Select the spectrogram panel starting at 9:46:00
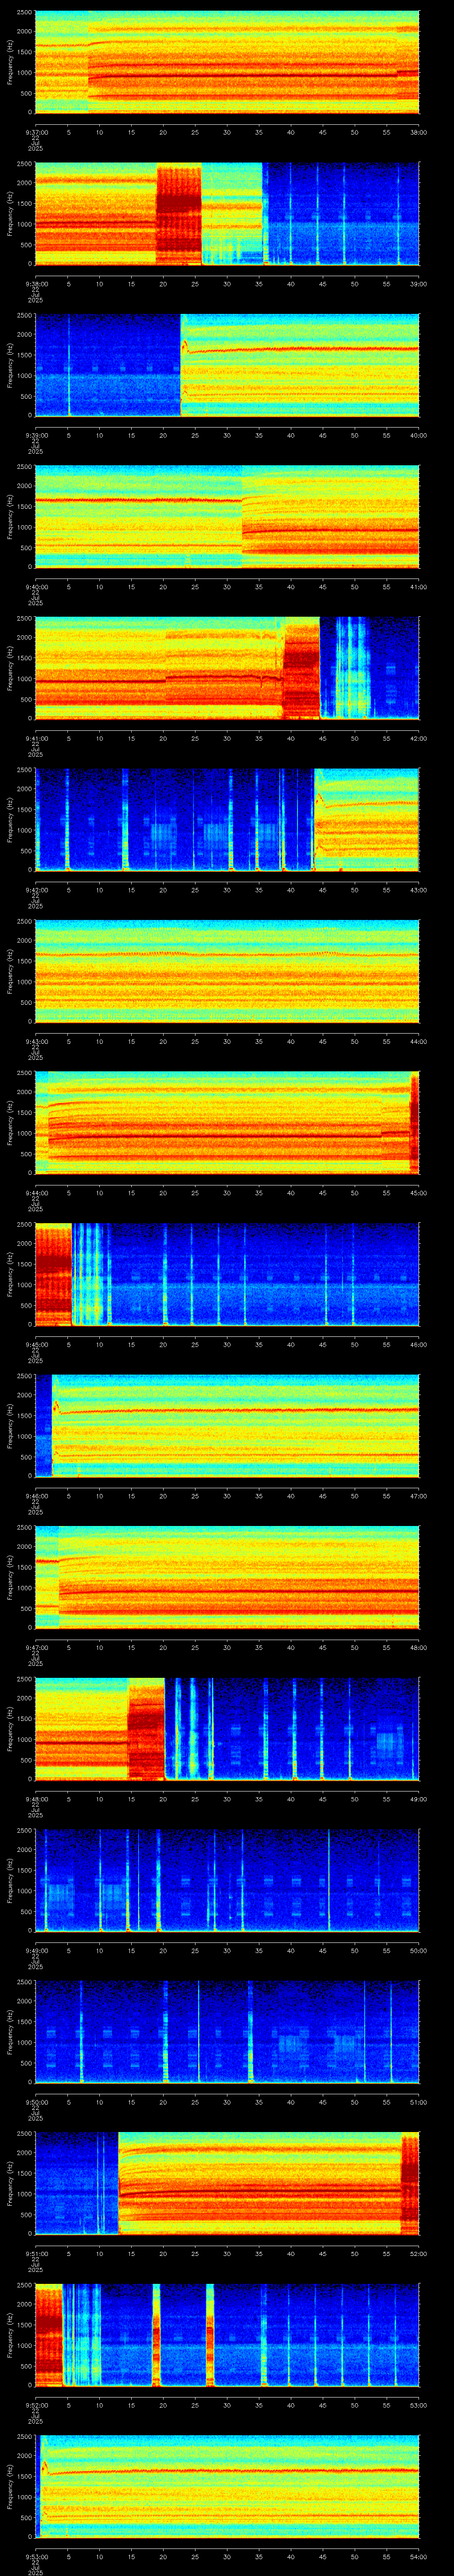Screen dimensions: 454x2576 coord(227,1426)
